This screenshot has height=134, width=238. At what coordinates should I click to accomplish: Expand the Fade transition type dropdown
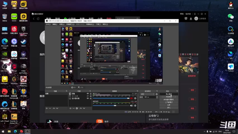[x=147, y=94]
